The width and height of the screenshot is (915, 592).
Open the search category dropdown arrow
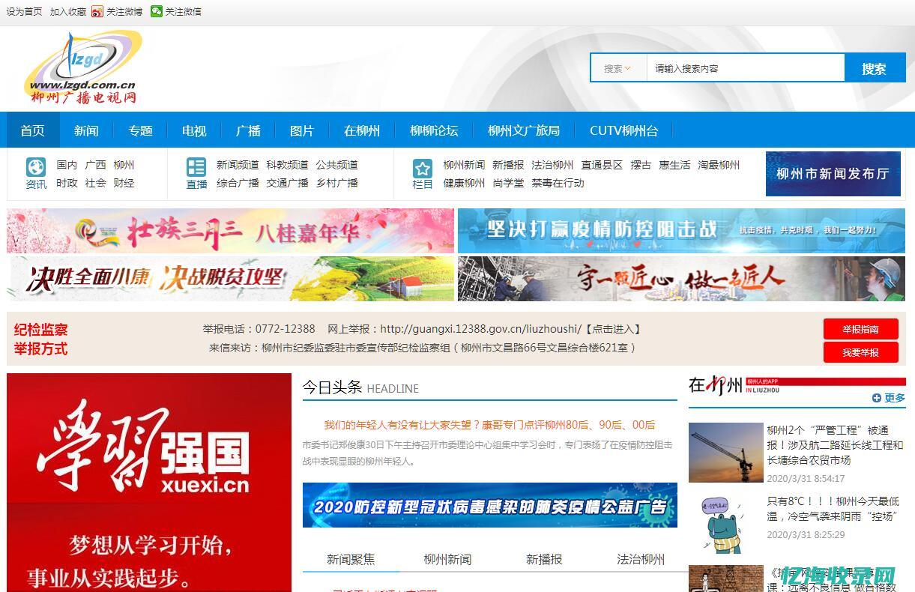point(629,67)
